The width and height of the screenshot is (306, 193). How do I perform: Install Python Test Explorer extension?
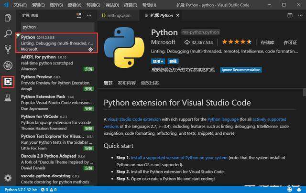click(88, 149)
